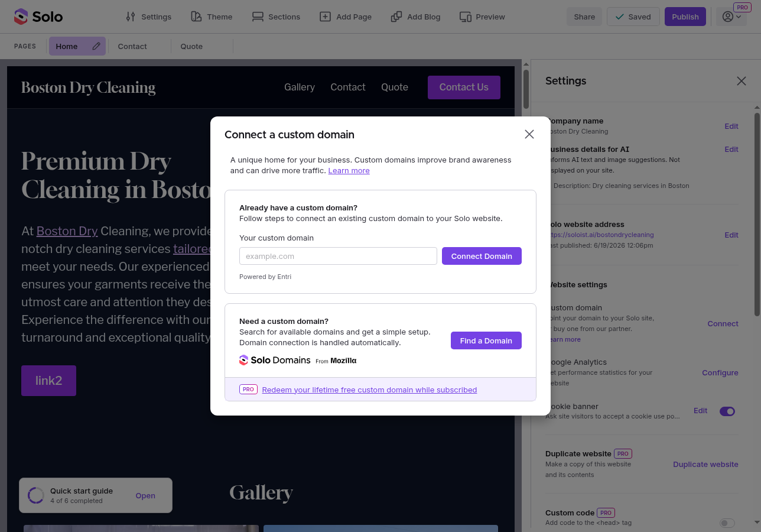Click the Gallery section heading

[261, 492]
